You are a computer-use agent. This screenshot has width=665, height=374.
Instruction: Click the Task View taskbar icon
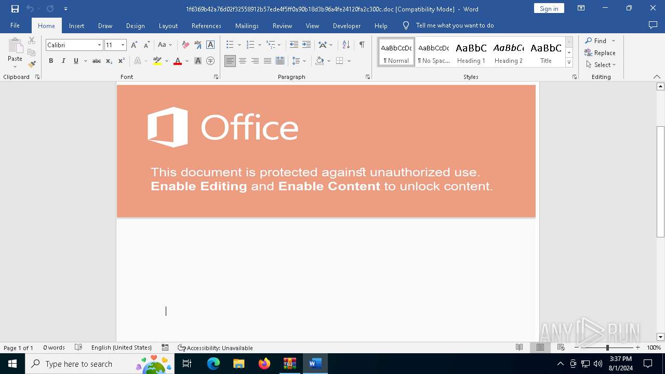[188, 364]
